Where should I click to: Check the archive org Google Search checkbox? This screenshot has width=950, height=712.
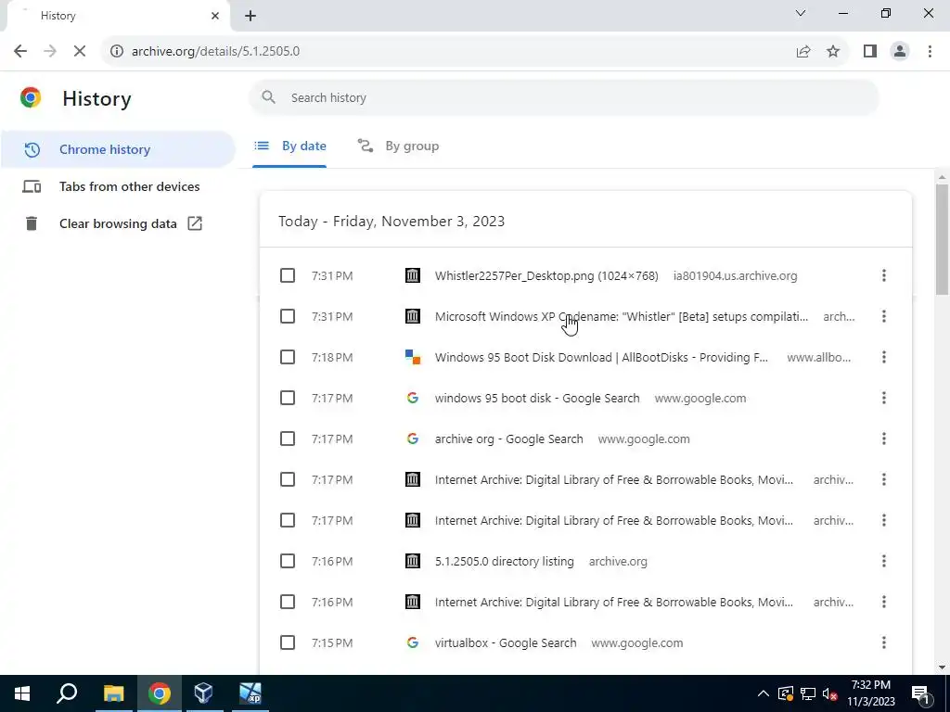(x=288, y=439)
